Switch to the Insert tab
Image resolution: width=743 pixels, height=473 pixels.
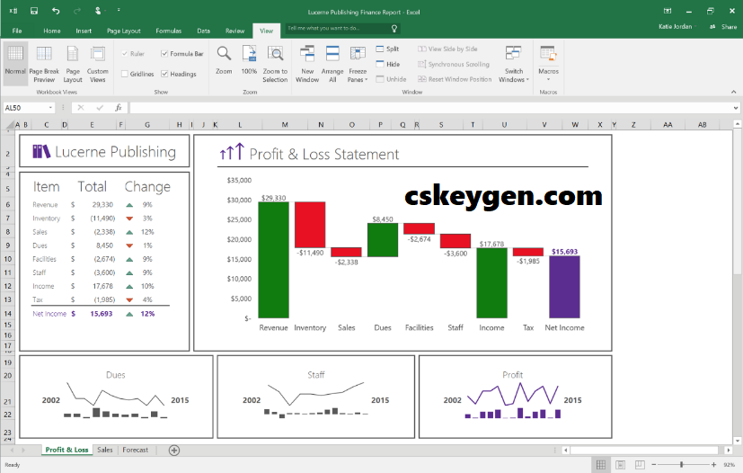coord(84,31)
